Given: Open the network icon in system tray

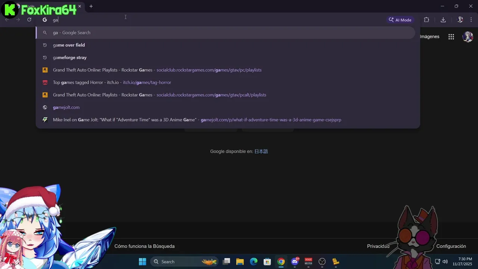Looking at the screenshot, I should [x=438, y=262].
